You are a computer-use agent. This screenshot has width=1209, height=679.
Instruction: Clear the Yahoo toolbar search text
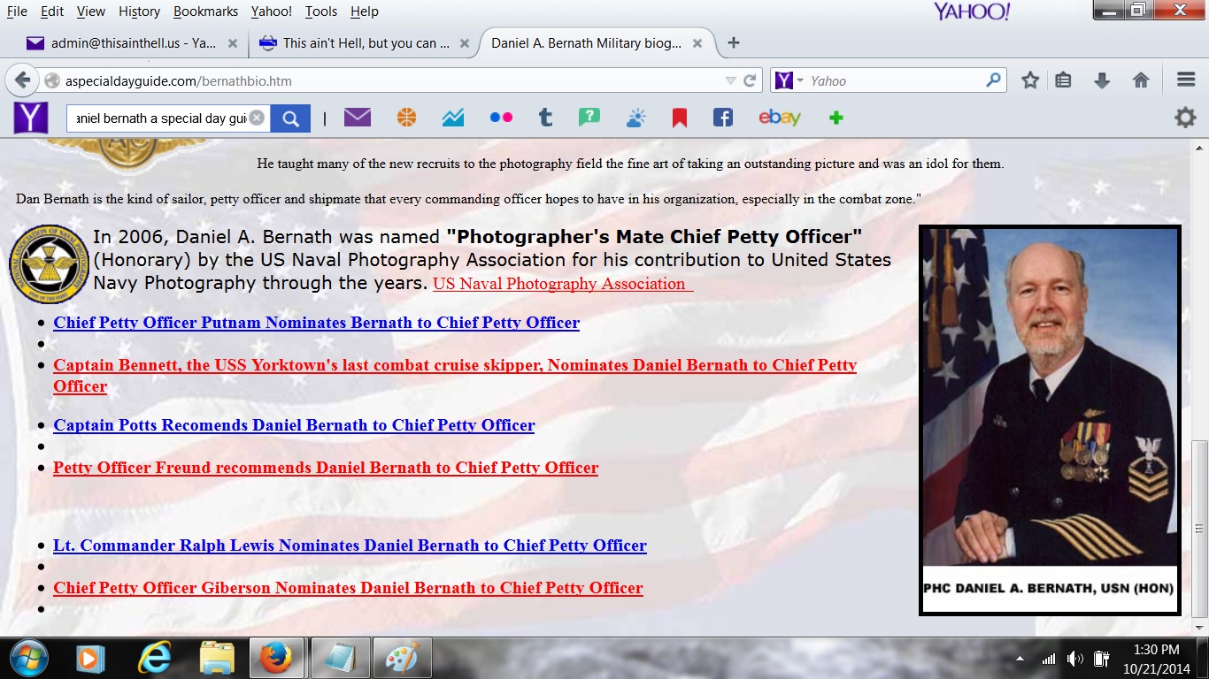tap(257, 118)
